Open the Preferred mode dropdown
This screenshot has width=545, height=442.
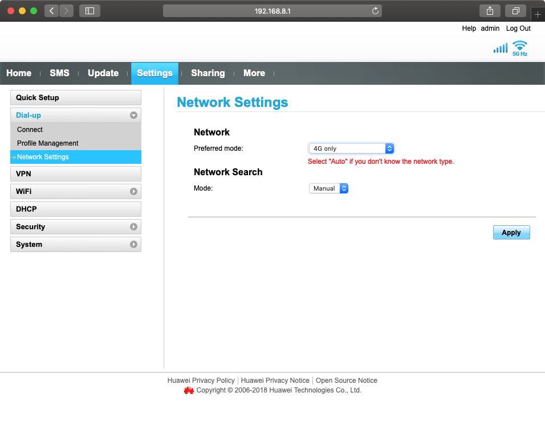(351, 148)
